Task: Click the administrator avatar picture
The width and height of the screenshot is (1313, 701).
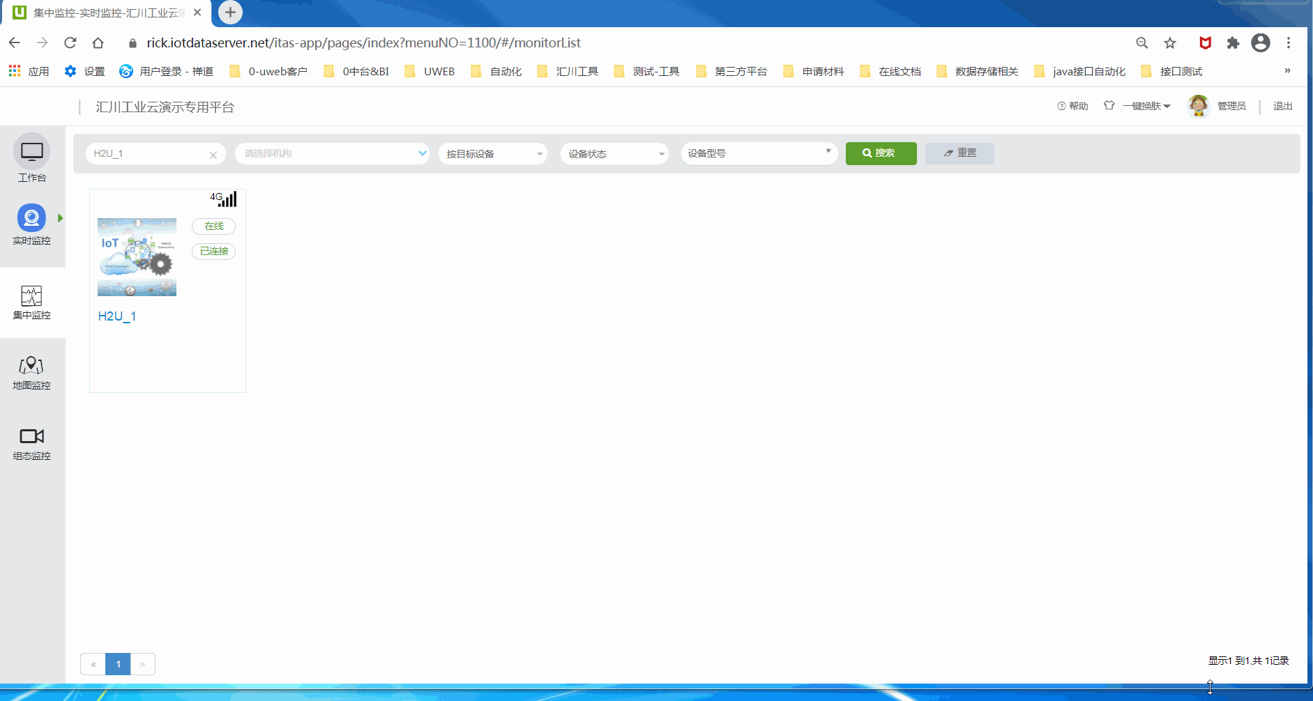Action: click(1198, 106)
